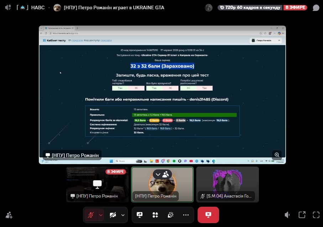Click the Windows Start button in streamed taskbar
Viewport: 323px width, 227px height.
click(111, 161)
